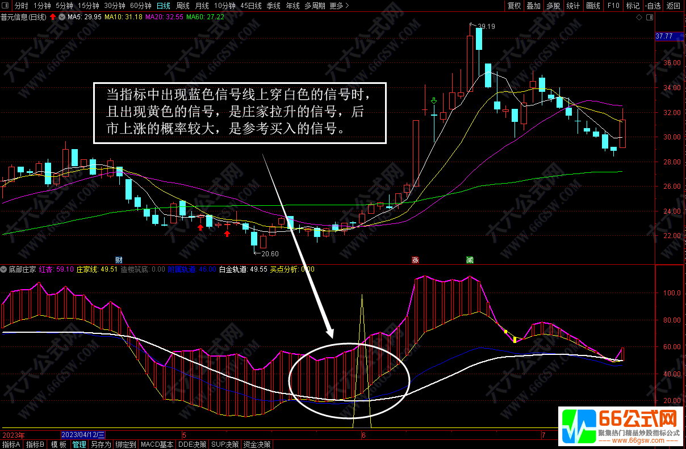Click the diamond icon at chart top-right
Screen dimensions: 686x449
point(639,17)
